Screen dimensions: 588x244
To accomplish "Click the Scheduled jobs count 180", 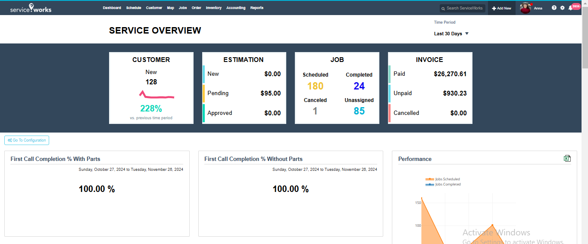I will [x=315, y=86].
